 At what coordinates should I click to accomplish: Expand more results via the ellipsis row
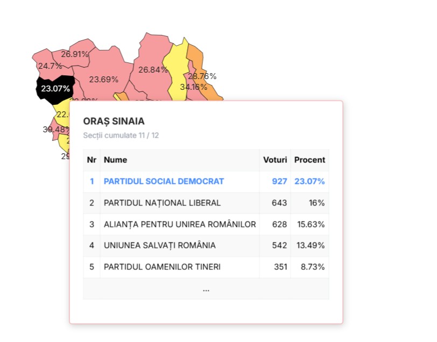[x=206, y=289]
